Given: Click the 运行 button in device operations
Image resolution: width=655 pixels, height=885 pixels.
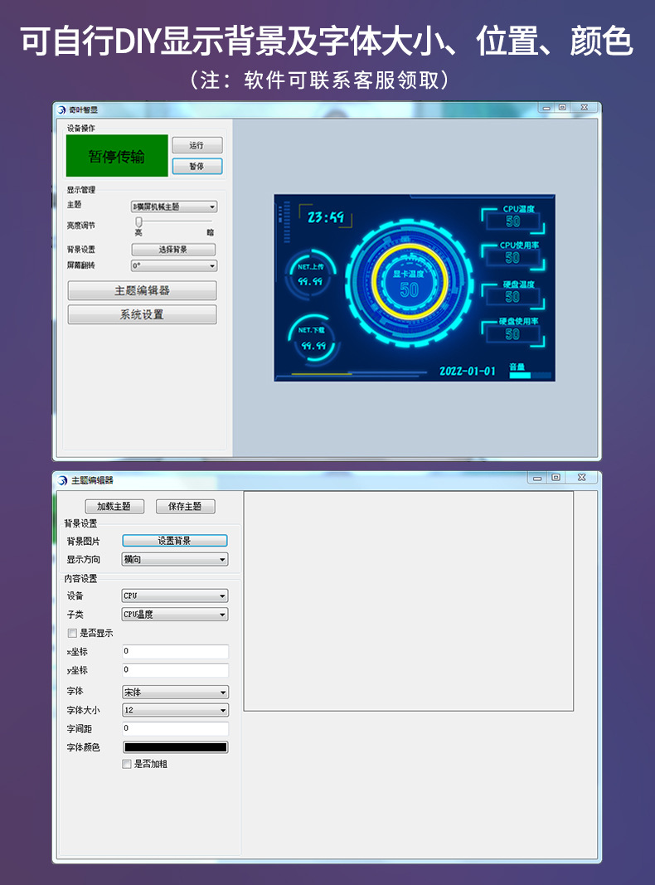Looking at the screenshot, I should 196,145.
